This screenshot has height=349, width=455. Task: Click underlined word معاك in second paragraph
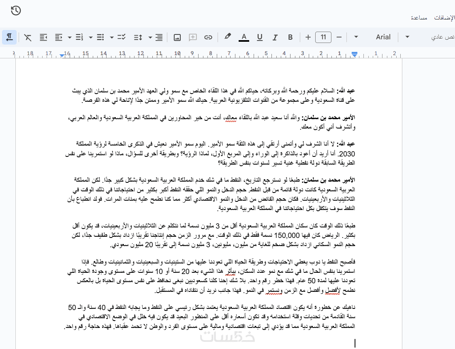[231, 118]
